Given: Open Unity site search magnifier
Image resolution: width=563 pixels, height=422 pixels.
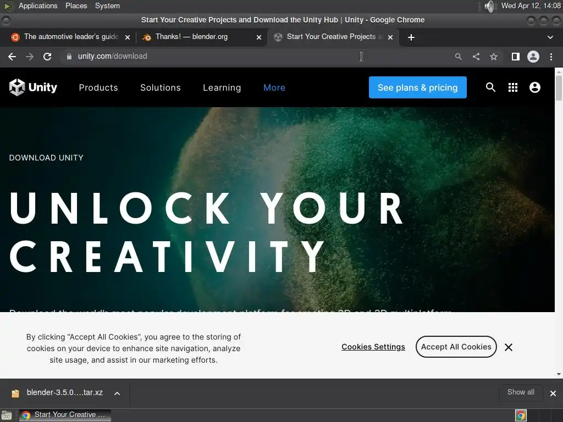Looking at the screenshot, I should click(x=490, y=87).
